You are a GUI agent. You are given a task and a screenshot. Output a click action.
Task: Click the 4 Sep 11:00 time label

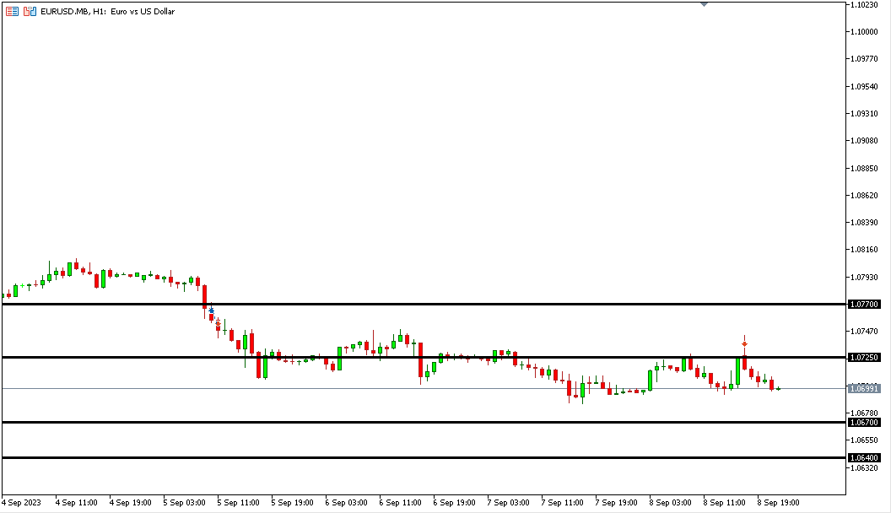(76, 503)
